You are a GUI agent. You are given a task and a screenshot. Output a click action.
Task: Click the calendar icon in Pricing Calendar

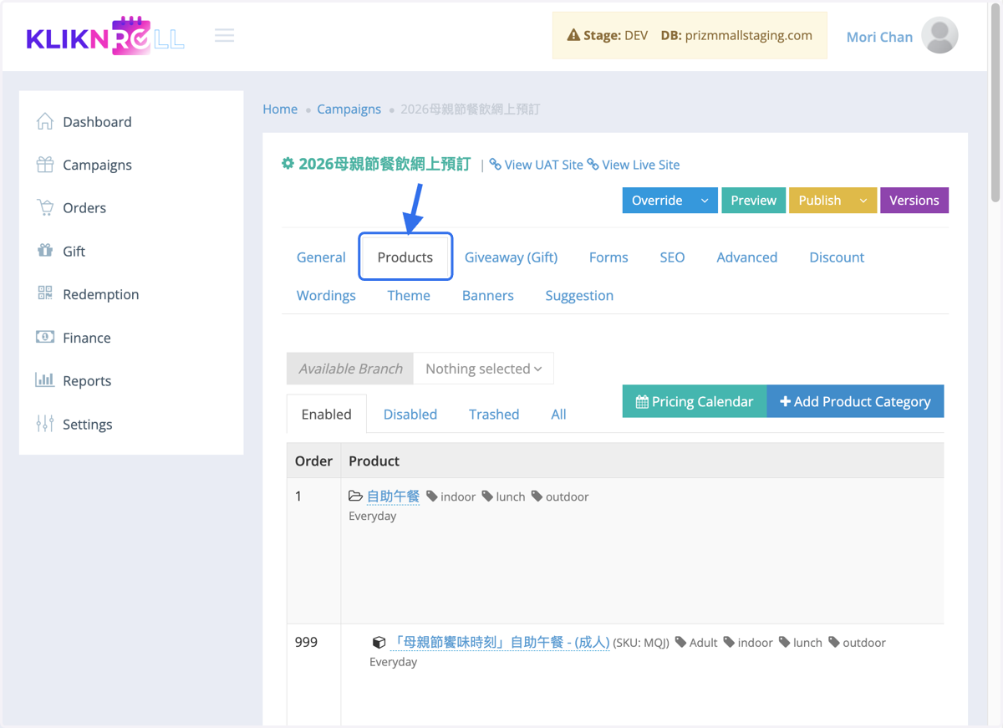point(642,402)
